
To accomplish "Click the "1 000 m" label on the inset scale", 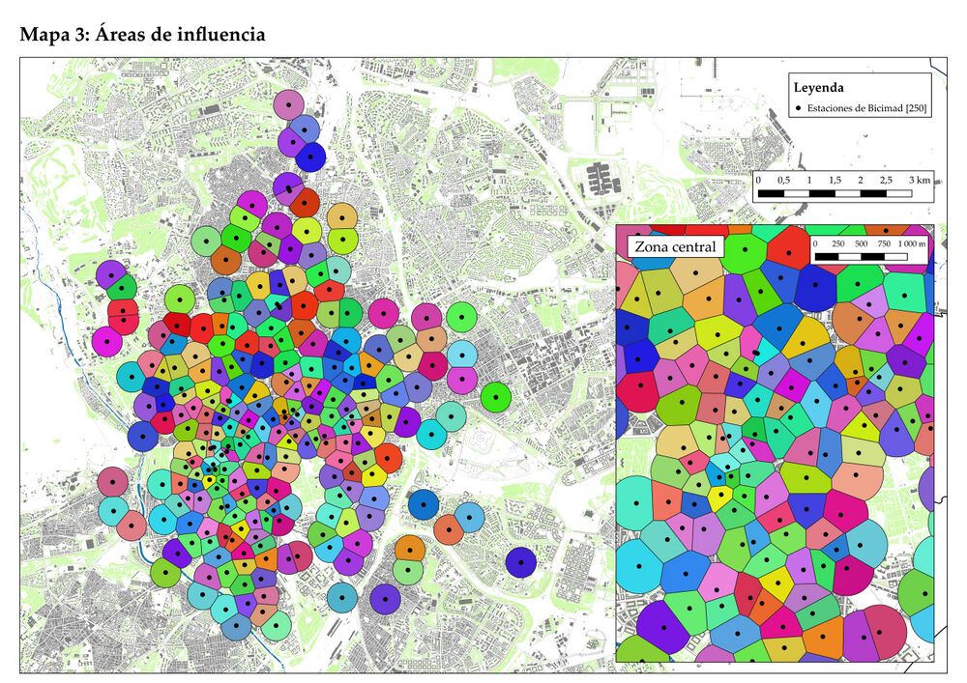I will click(912, 243).
